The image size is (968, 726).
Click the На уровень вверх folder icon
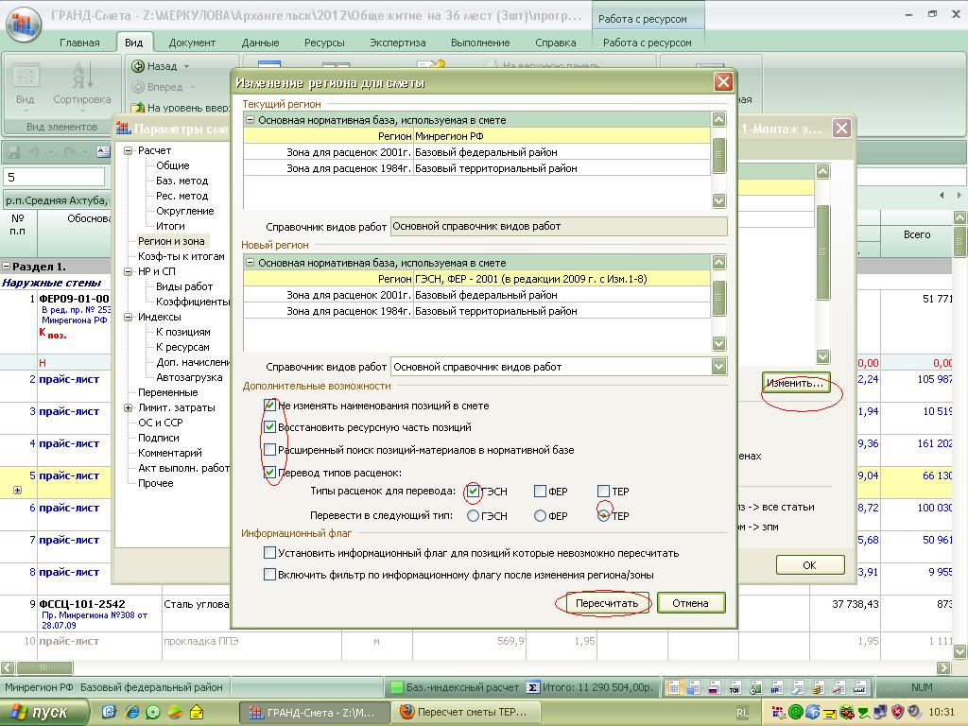pyautogui.click(x=138, y=108)
